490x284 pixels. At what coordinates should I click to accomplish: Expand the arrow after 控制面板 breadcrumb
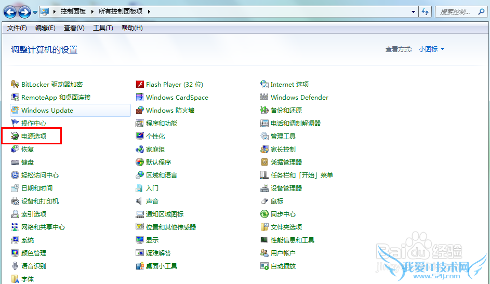tap(92, 11)
